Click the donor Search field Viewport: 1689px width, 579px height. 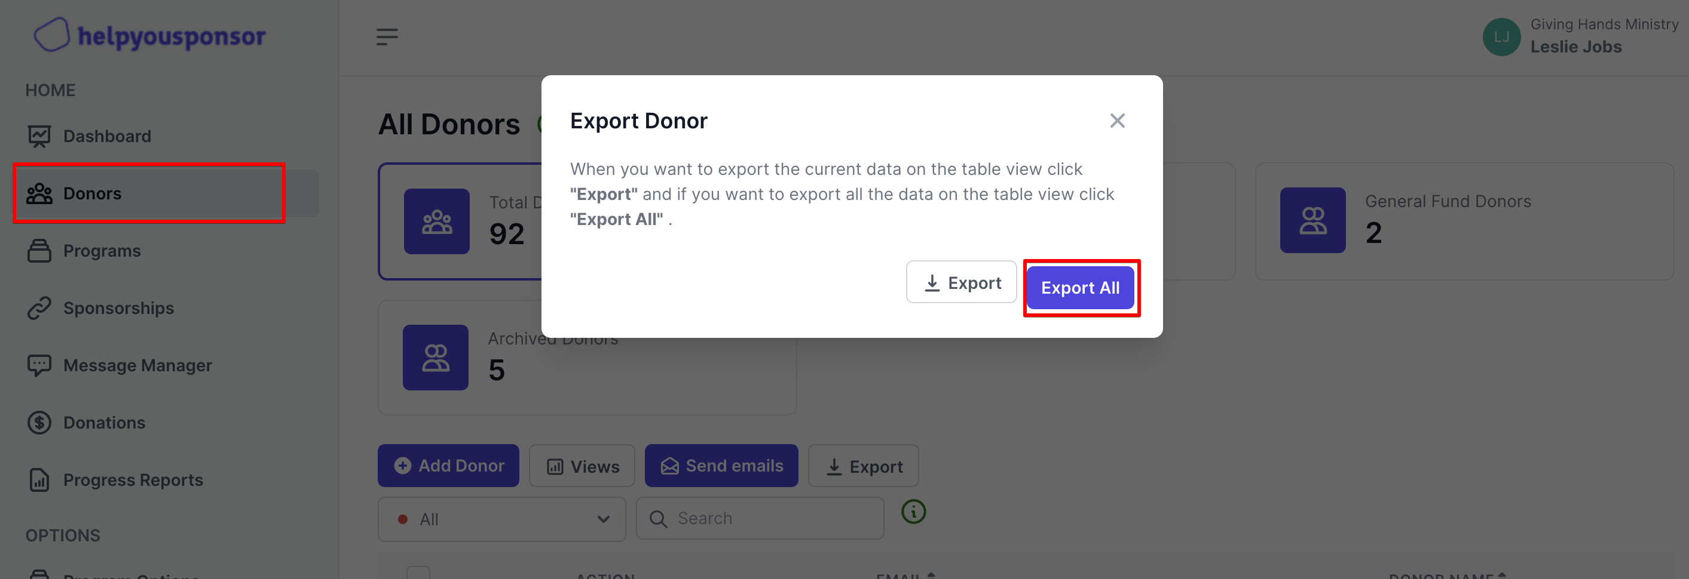pos(767,519)
